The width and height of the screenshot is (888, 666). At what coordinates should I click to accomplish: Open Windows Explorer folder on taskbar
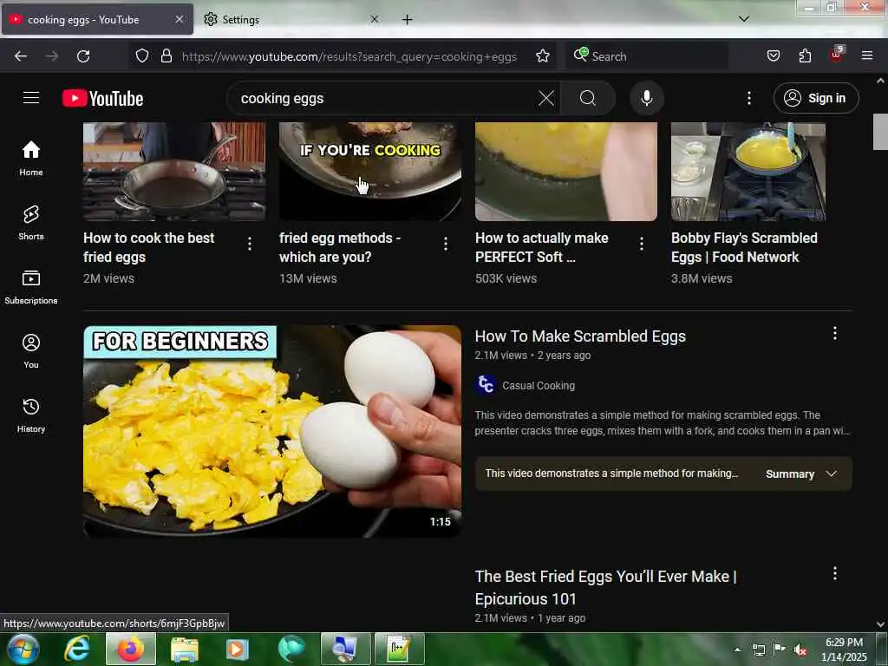185,649
